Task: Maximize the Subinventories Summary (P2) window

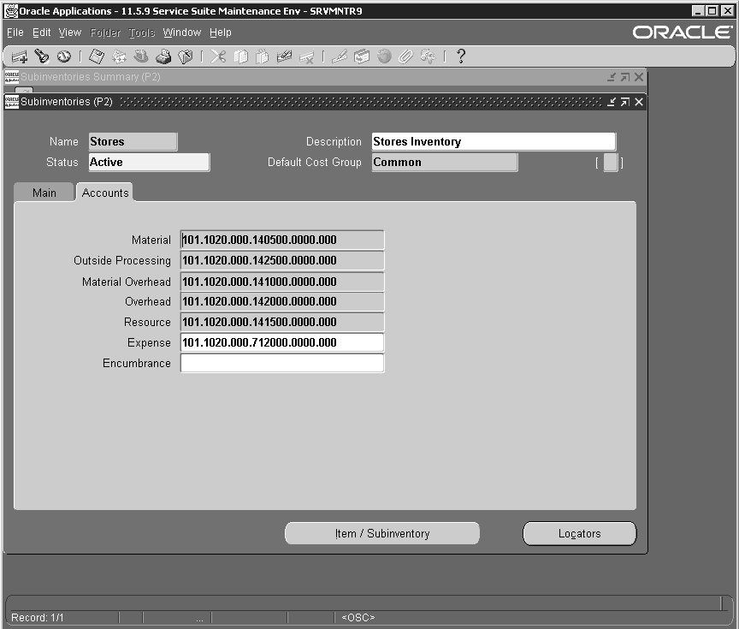Action: tap(625, 77)
